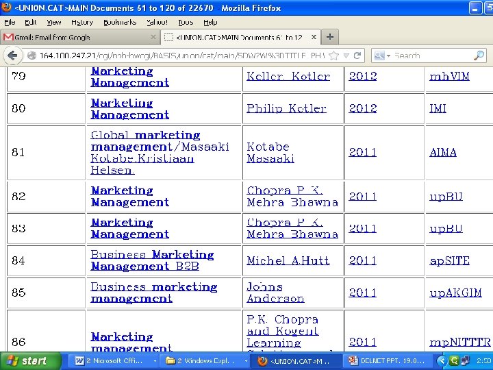Image resolution: width=493 pixels, height=370 pixels.
Task: Open the search engine selector dropdown
Action: tap(382, 56)
